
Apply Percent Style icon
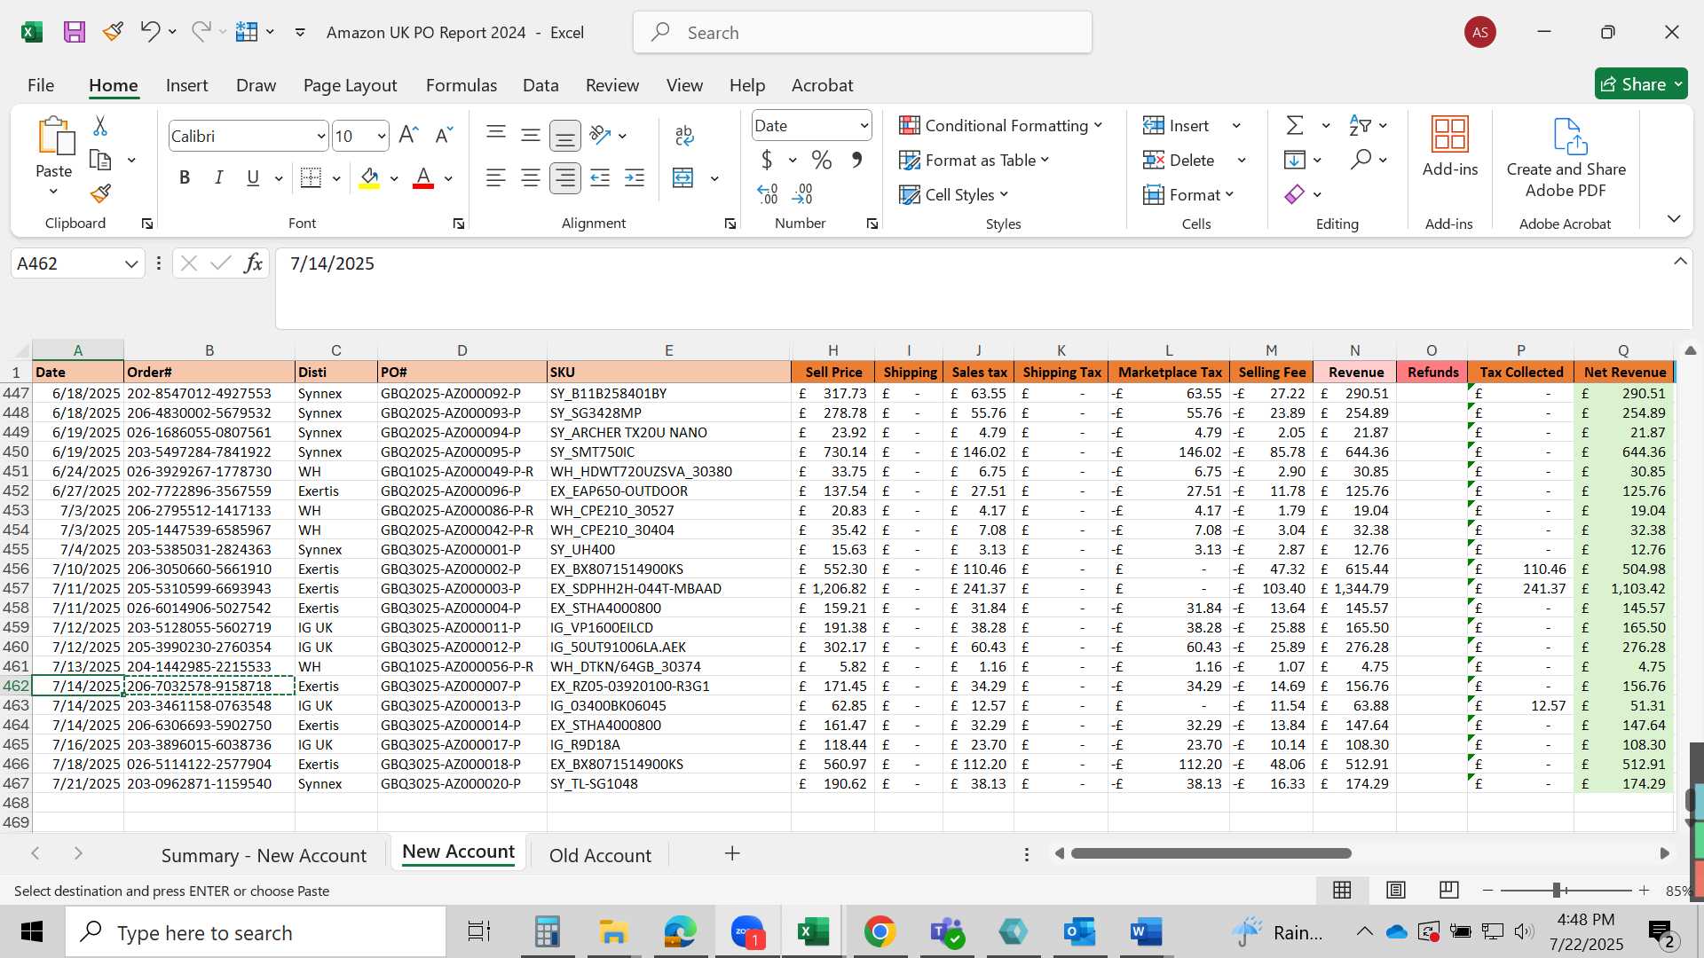pyautogui.click(x=822, y=160)
